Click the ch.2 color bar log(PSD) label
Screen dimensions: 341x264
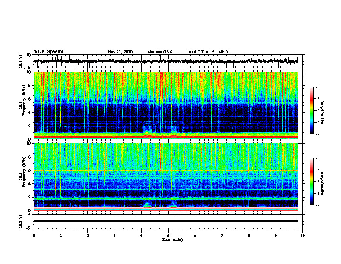(322, 183)
